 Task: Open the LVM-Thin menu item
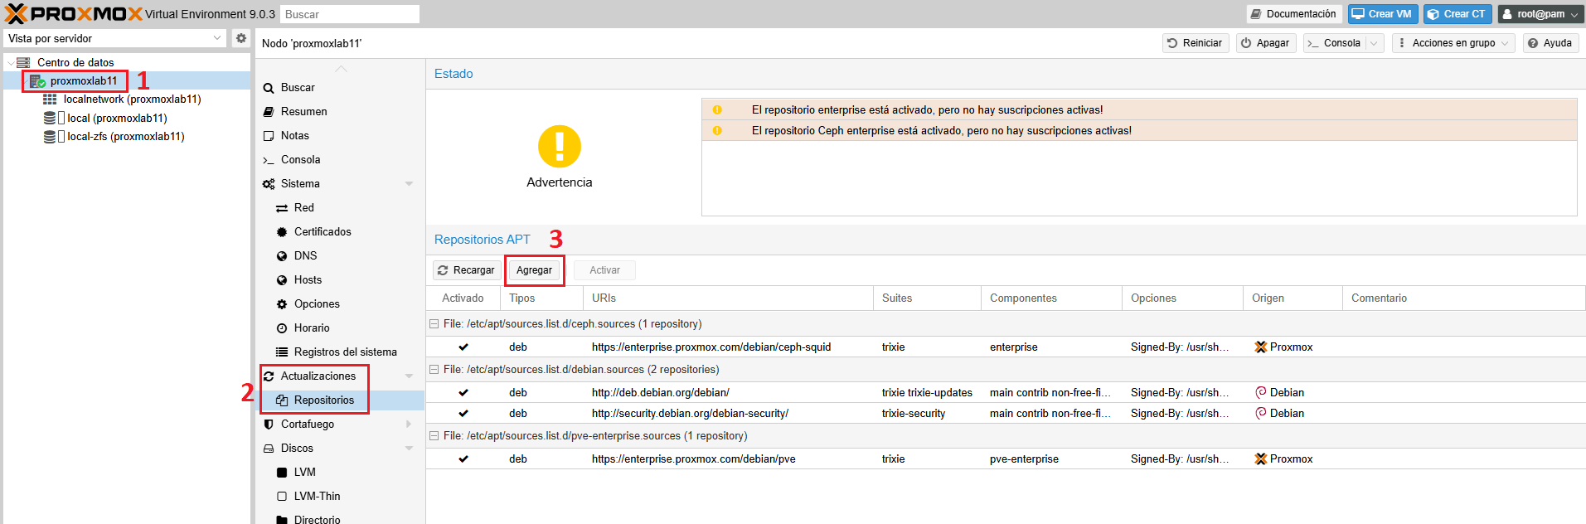click(x=340, y=497)
